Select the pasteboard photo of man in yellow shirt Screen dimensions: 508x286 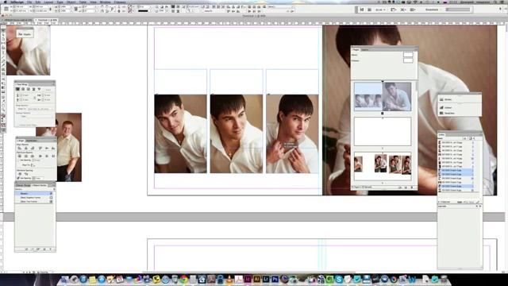click(x=68, y=147)
